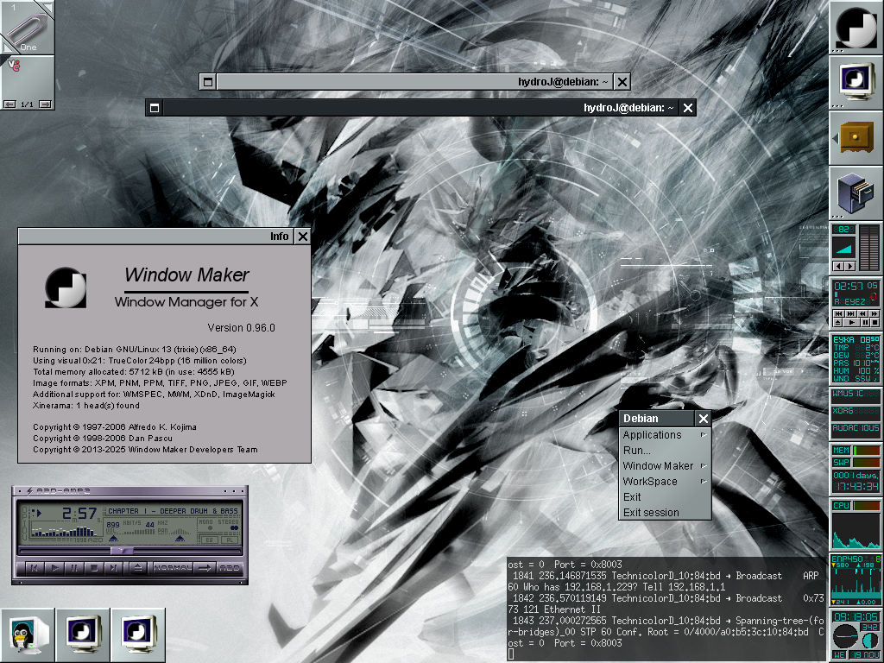Click the paperclip Clip icon
Screen dimensions: 884x663
click(x=28, y=28)
